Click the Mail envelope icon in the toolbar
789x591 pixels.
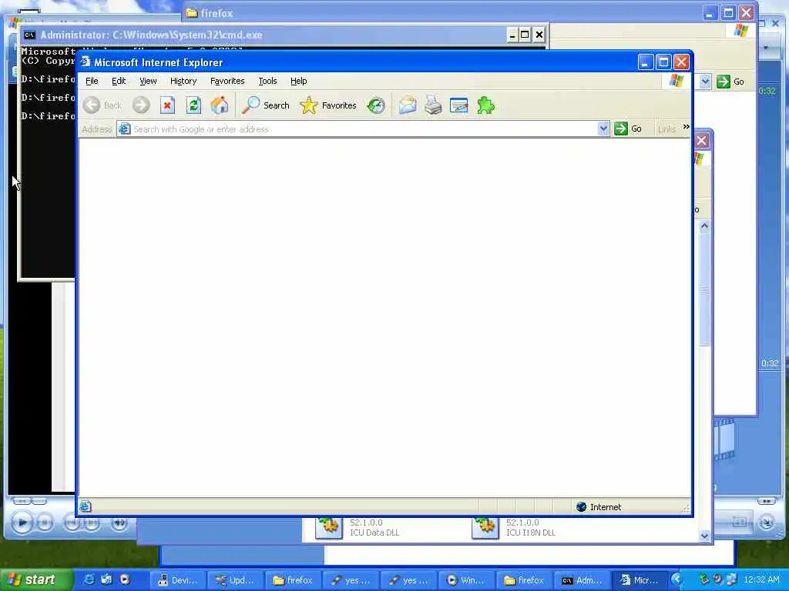pos(407,105)
